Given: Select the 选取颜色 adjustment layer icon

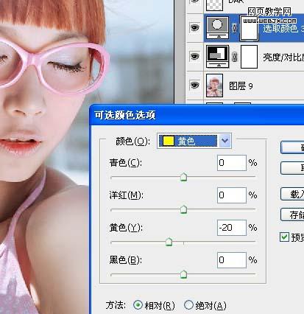Looking at the screenshot, I should coord(217,27).
